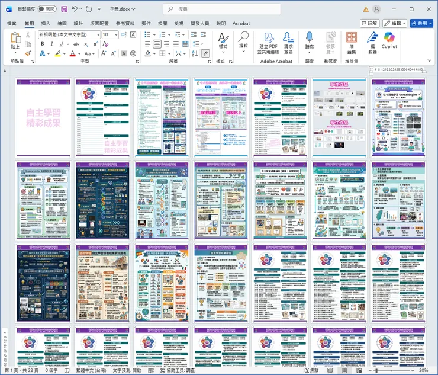The image size is (438, 375).
Task: Click the Paste clipboard icon
Action: (x=15, y=38)
